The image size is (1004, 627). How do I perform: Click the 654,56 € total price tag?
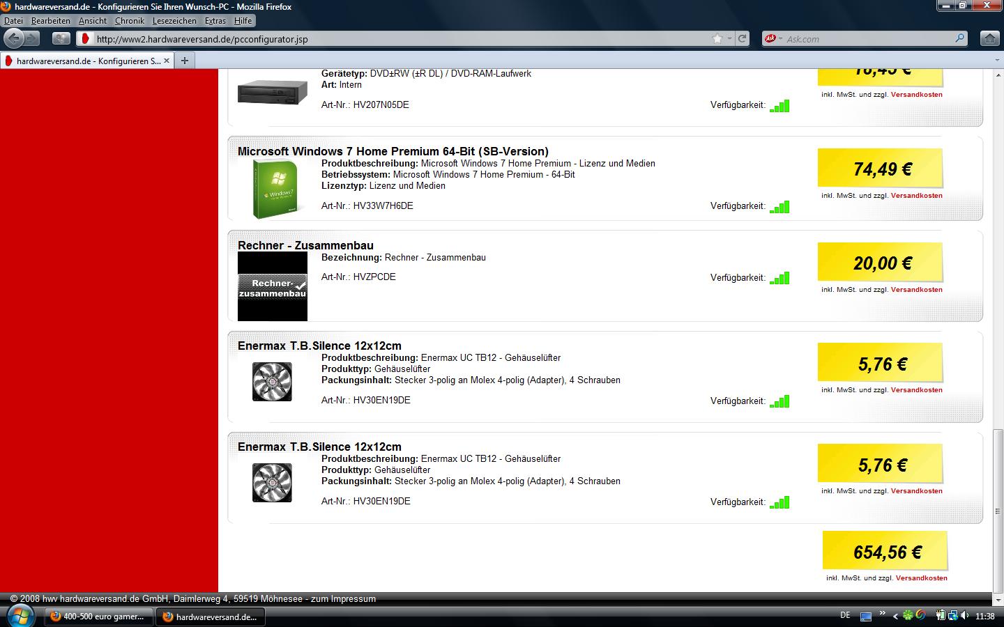tap(885, 551)
